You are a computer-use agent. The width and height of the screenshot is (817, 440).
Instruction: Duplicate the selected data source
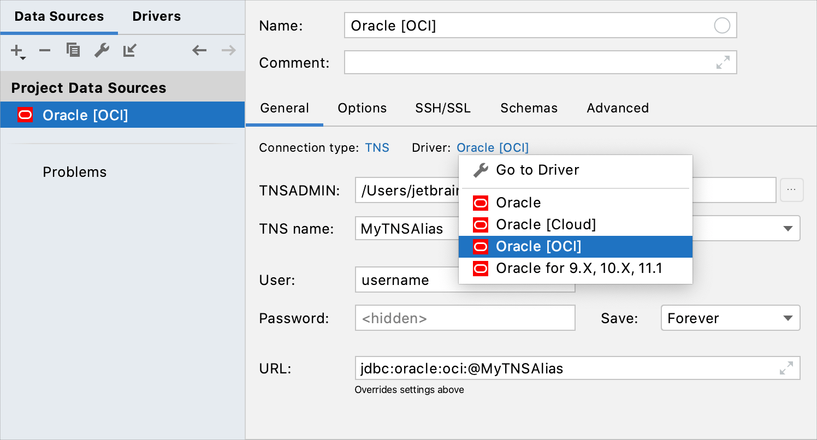(x=73, y=50)
